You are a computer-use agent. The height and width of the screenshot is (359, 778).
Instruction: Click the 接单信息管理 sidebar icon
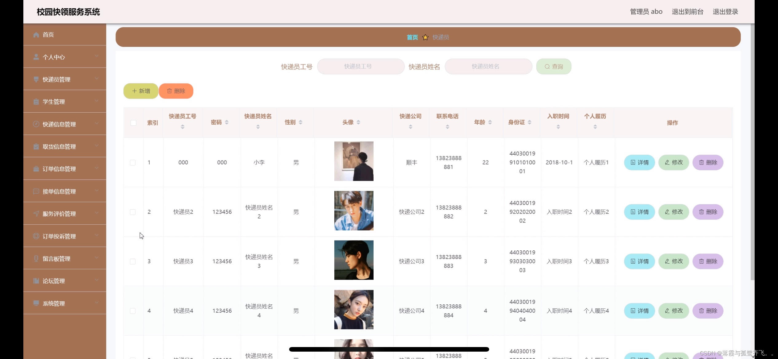point(36,191)
